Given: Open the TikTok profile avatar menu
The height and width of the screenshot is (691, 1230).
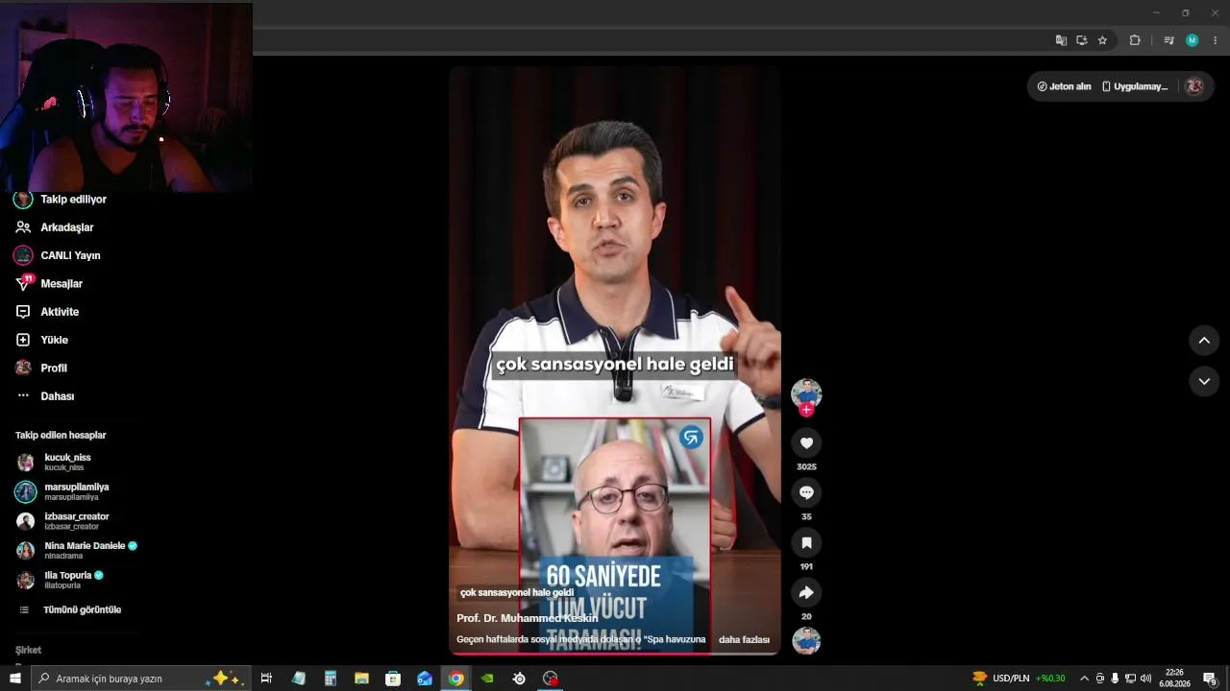Looking at the screenshot, I should tap(1194, 86).
